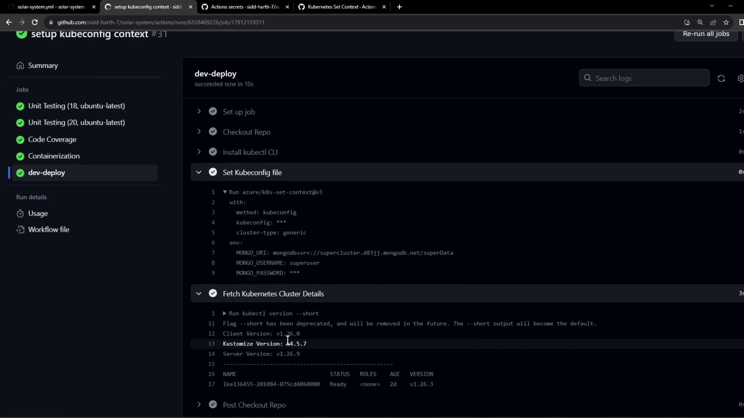Click the Re-run all jobs button
This screenshot has height=418, width=744.
706,34
